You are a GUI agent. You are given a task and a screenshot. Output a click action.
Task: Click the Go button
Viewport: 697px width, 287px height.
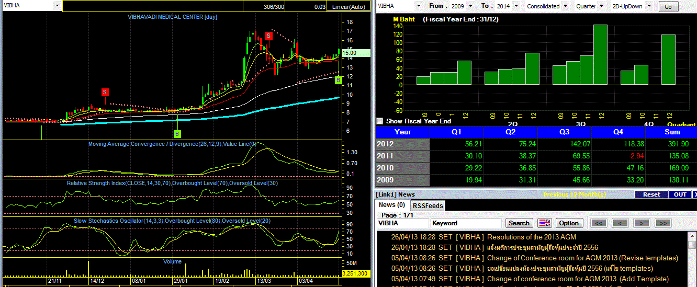[668, 7]
